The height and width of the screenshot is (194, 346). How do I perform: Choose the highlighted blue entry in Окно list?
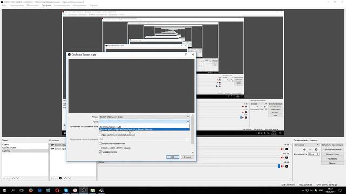(x=144, y=129)
